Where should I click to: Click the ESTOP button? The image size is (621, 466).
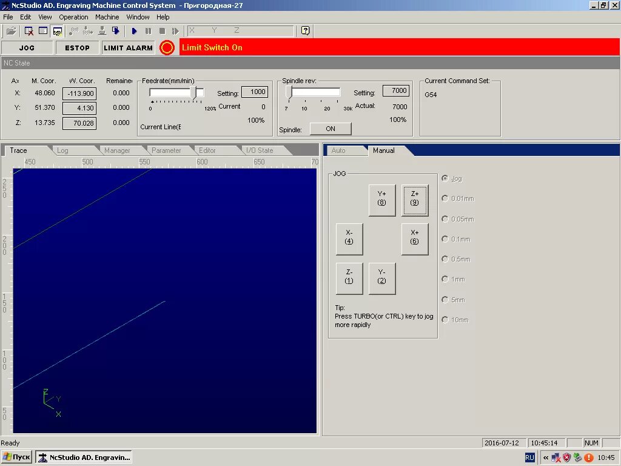click(77, 47)
